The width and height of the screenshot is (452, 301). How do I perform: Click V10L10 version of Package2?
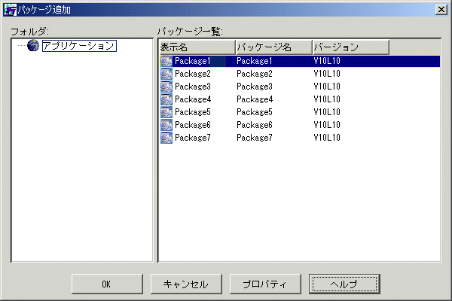[x=327, y=74]
